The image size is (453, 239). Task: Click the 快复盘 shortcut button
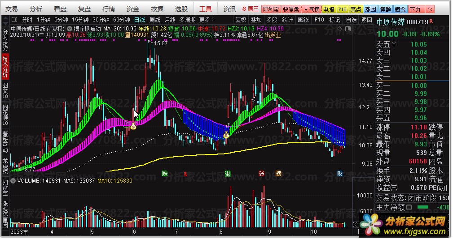click(x=291, y=9)
